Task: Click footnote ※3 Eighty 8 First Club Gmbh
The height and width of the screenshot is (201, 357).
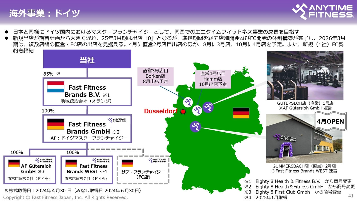Action: (x=293, y=192)
